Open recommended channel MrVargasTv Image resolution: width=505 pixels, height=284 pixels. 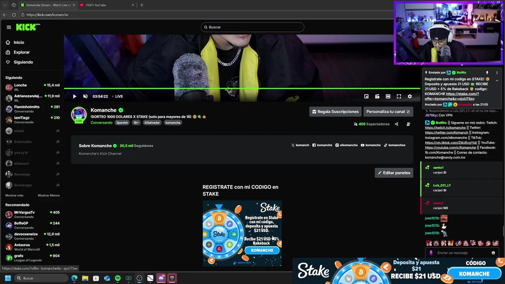(32, 214)
